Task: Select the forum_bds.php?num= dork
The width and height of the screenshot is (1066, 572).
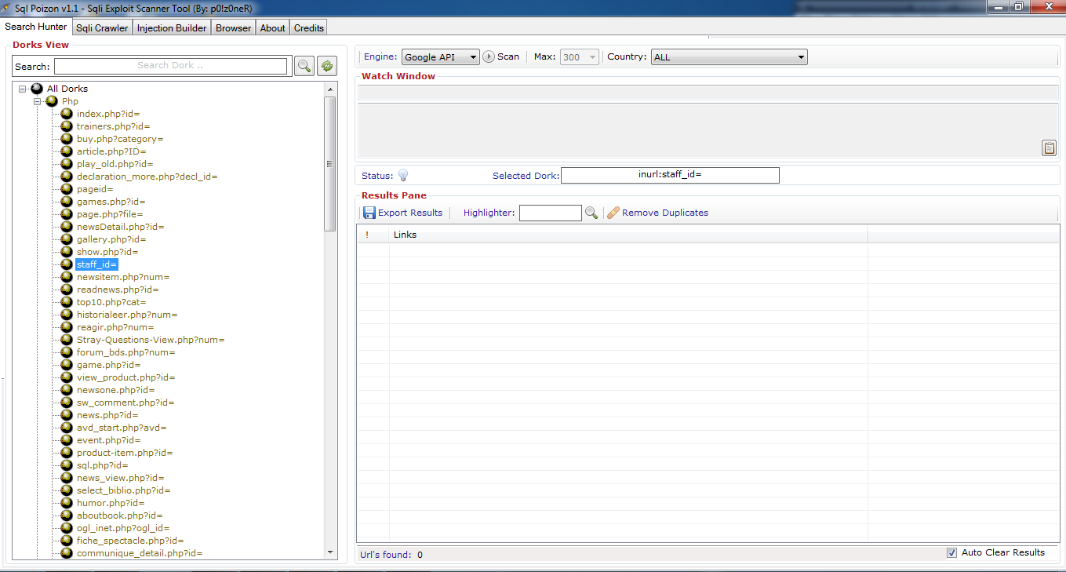Action: (126, 352)
